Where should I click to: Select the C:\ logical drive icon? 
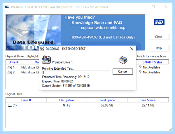coord(10,105)
